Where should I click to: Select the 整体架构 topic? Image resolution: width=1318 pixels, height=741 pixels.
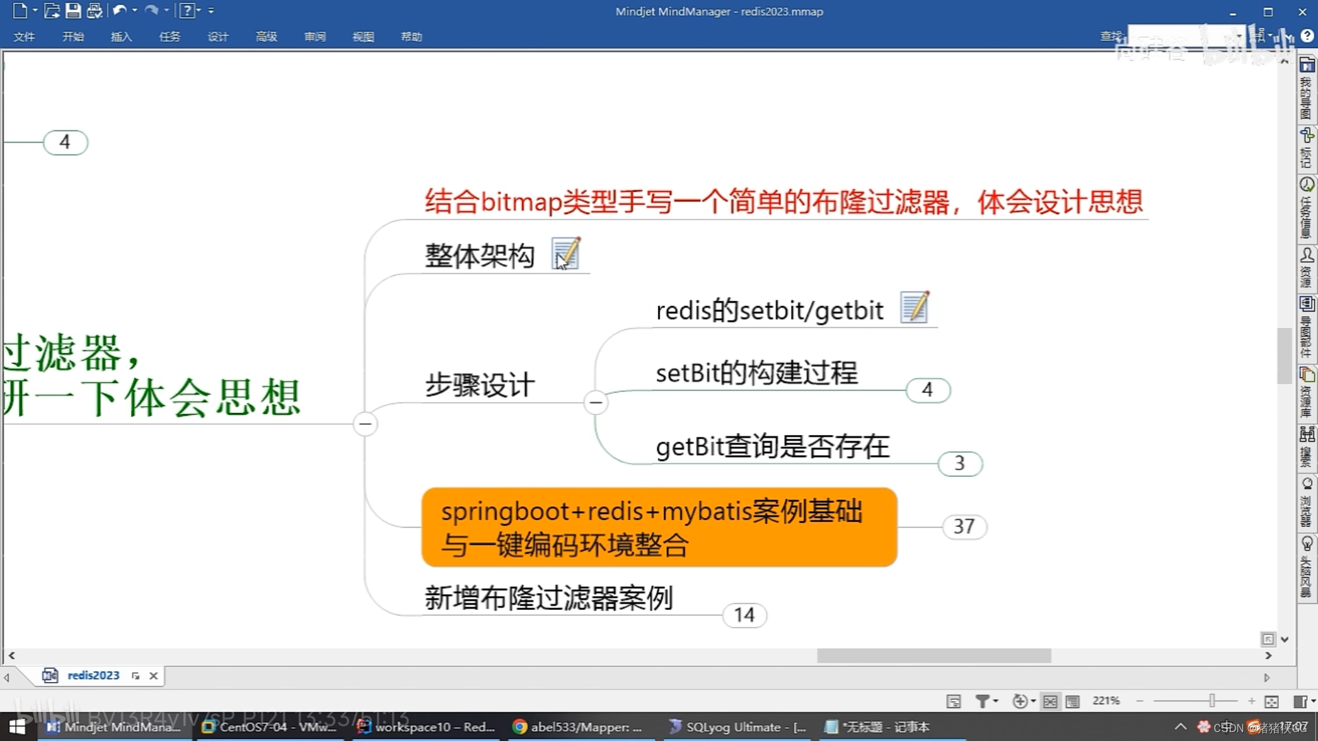tap(480, 255)
